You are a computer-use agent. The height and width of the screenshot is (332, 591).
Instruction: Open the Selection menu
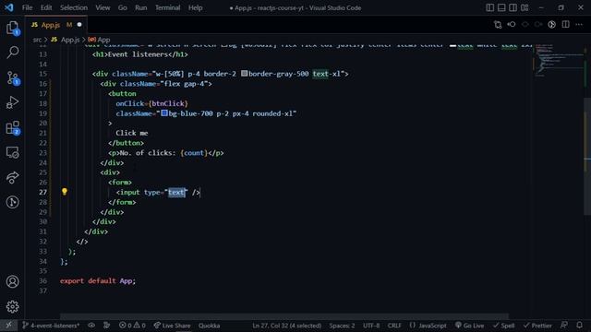[74, 7]
